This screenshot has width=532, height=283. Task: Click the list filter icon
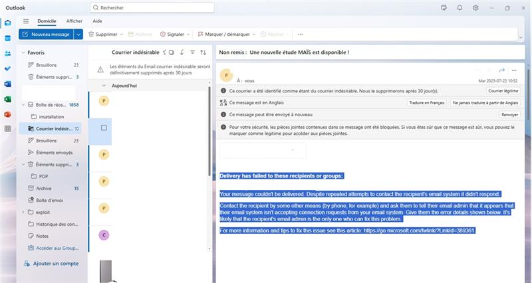tap(192, 52)
